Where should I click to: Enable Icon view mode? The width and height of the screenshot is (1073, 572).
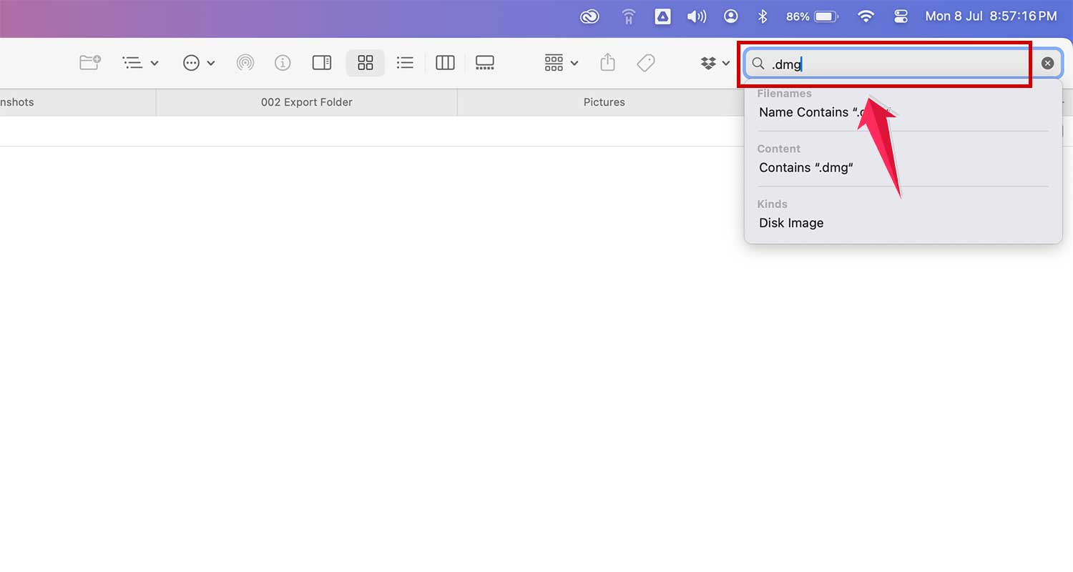[366, 62]
